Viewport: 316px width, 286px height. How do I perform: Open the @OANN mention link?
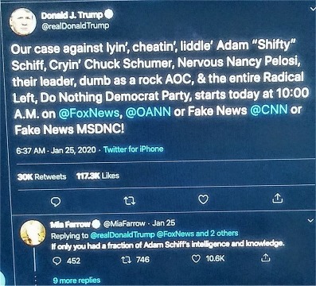148,112
